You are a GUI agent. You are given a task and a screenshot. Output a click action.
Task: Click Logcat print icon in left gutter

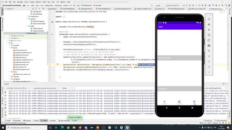click(x=5, y=108)
